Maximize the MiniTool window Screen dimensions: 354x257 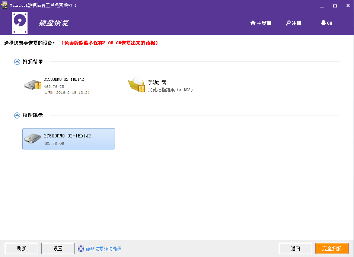(x=335, y=6)
